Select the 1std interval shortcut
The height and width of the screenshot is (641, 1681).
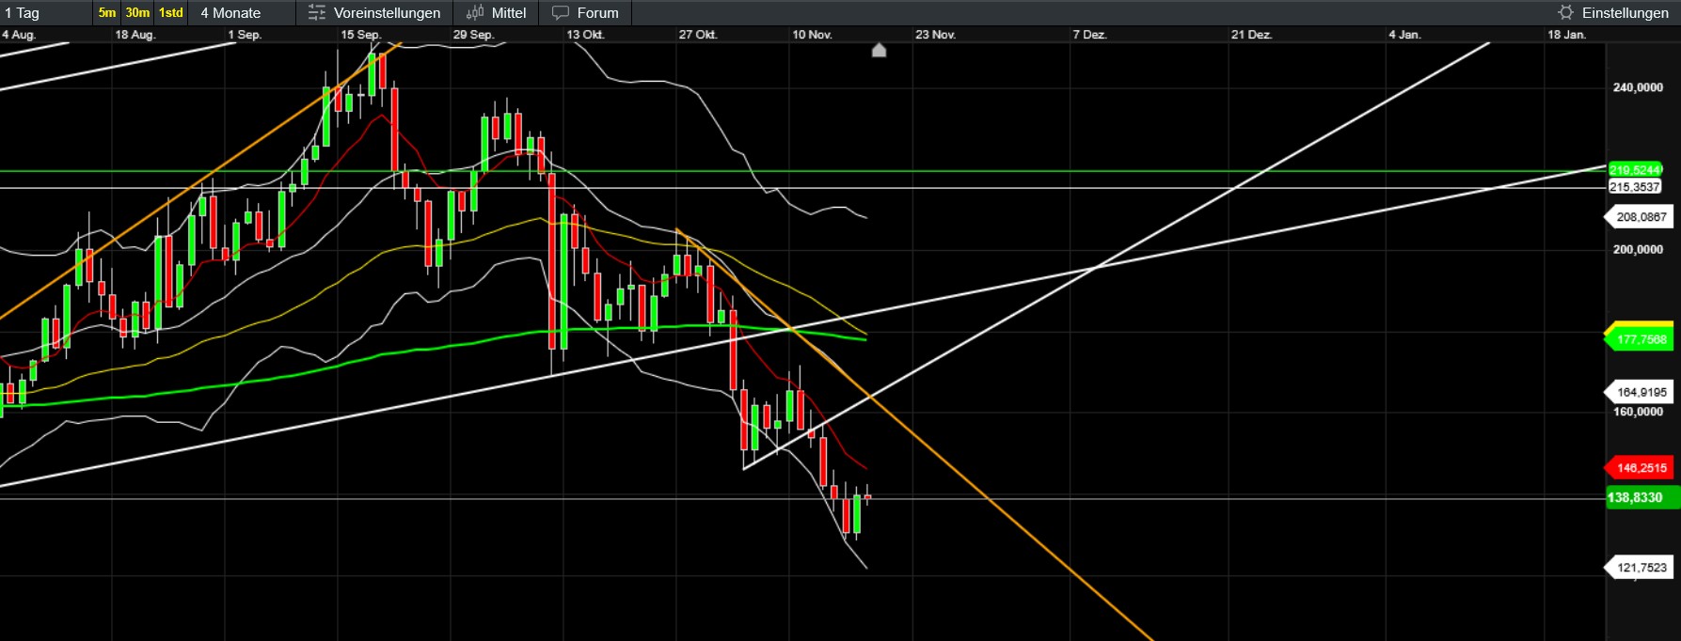click(170, 13)
